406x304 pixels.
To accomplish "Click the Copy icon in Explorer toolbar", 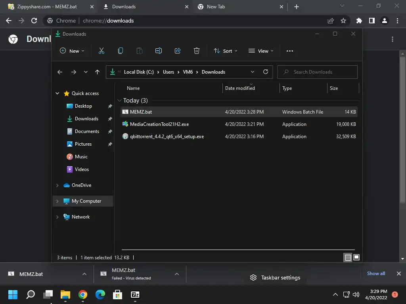I will [121, 51].
